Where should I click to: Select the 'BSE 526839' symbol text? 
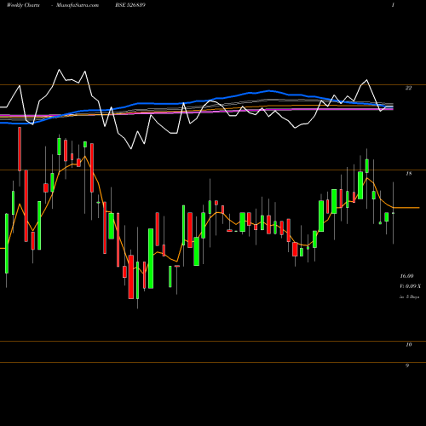tap(130, 5)
